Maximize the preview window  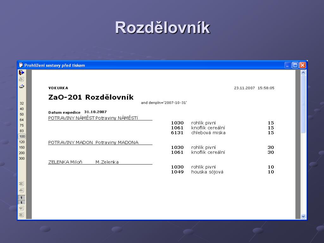click(x=295, y=65)
